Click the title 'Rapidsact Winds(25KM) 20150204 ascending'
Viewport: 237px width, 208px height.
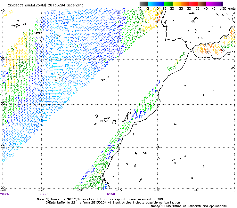coord(45,5)
